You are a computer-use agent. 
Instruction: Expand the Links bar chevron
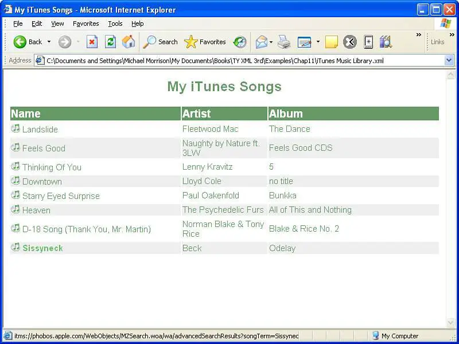(452, 35)
